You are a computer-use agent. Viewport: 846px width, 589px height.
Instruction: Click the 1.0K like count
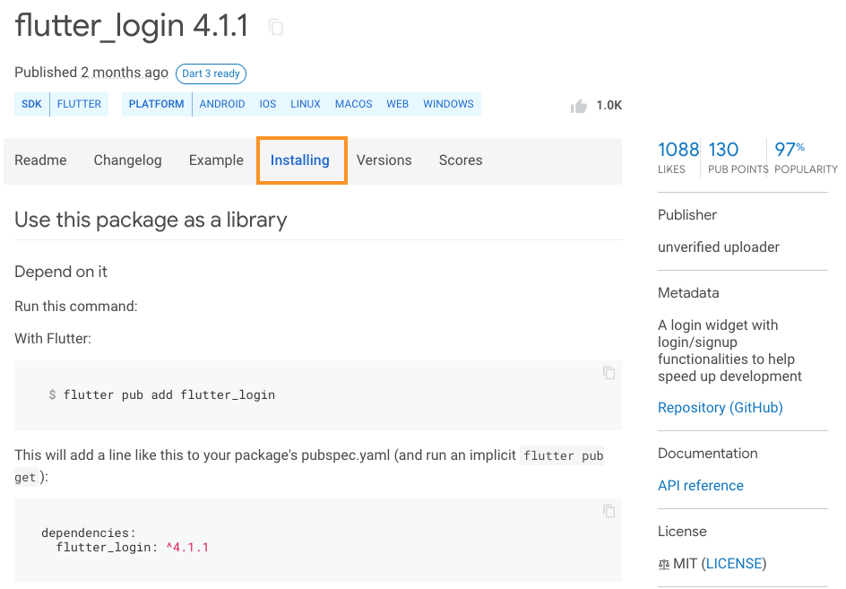(x=609, y=105)
